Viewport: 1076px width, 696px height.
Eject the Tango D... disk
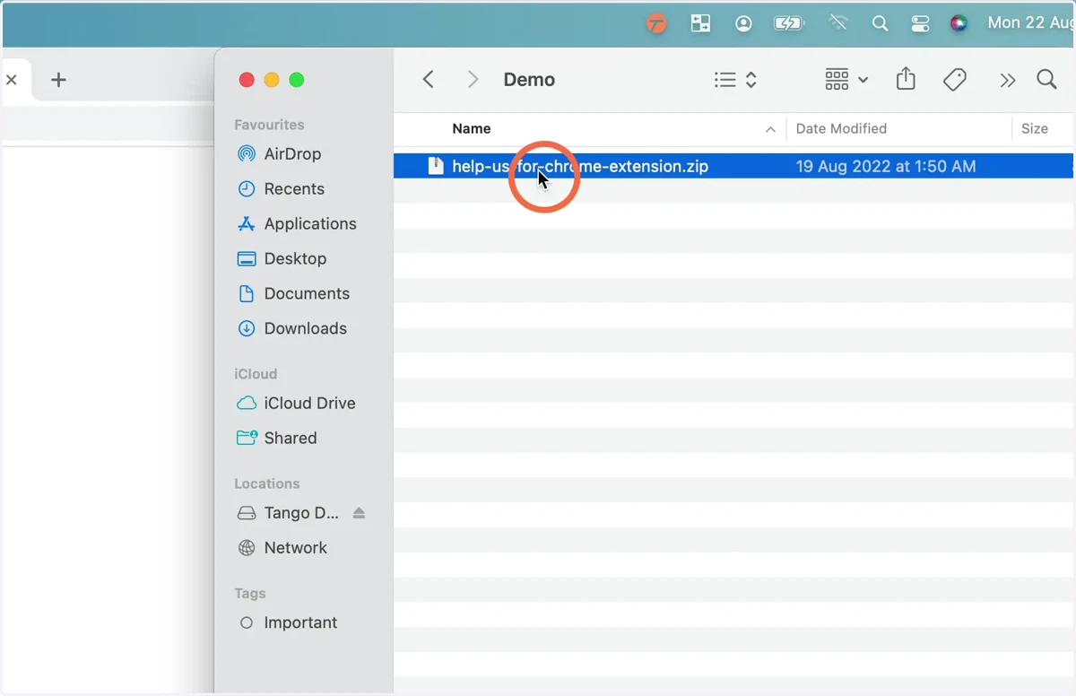click(359, 513)
